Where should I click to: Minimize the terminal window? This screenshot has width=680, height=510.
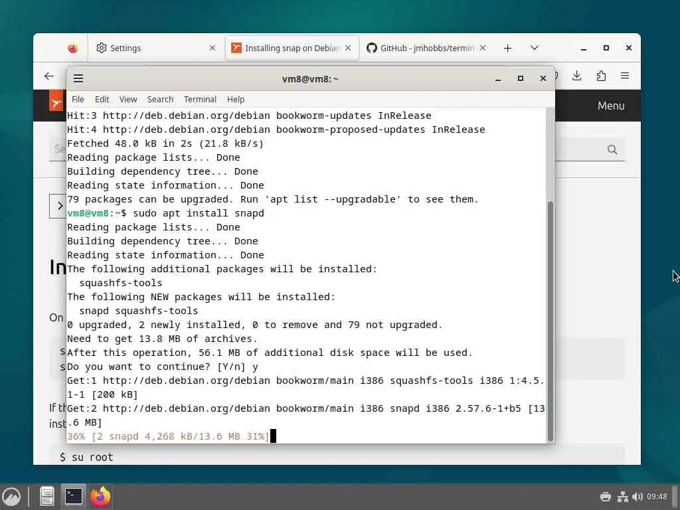(x=498, y=79)
